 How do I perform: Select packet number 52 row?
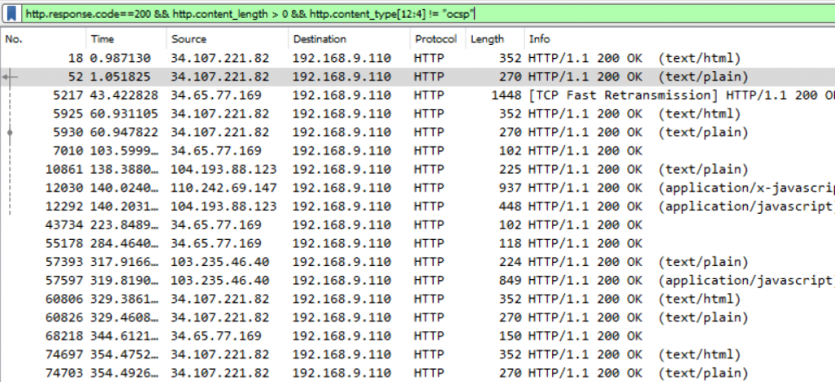tap(417, 77)
